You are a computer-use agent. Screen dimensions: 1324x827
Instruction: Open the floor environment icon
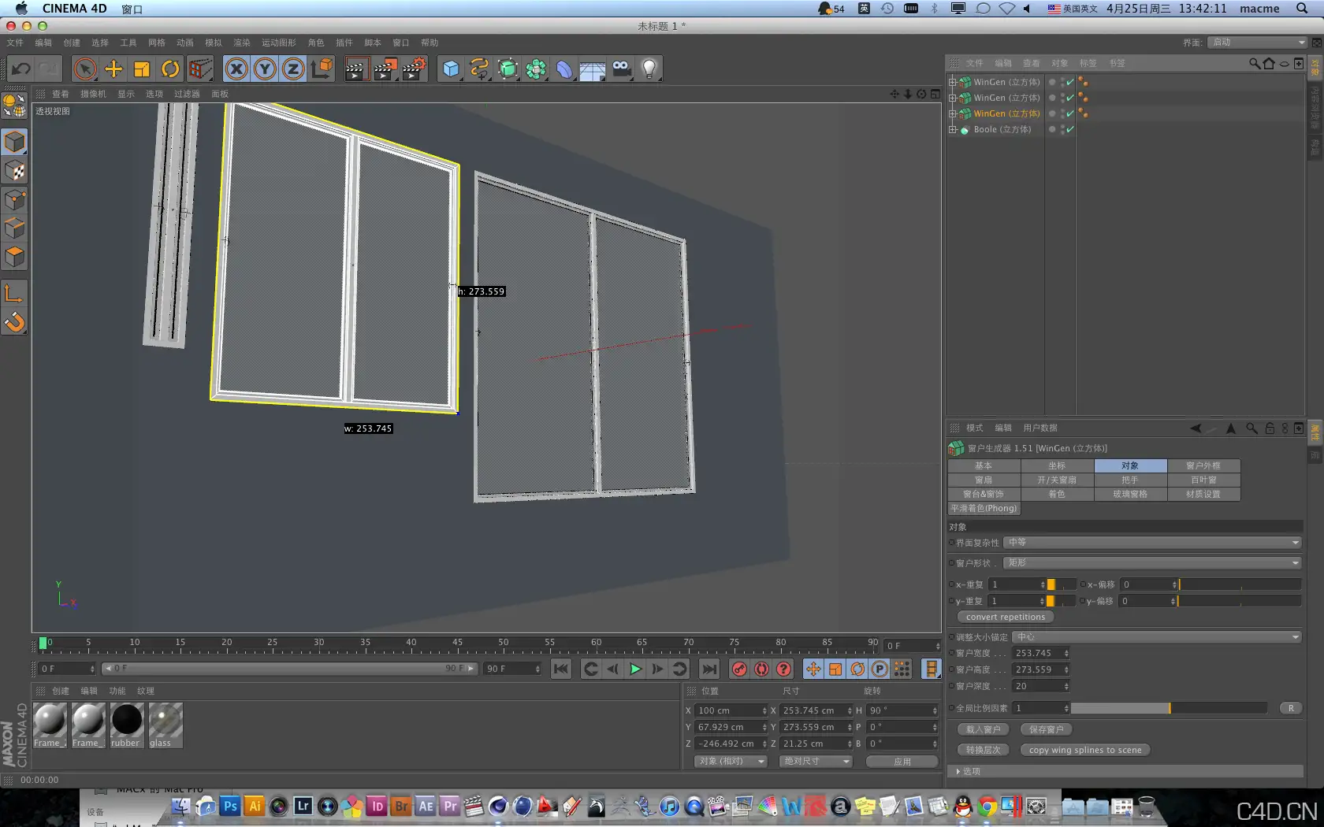tap(593, 69)
